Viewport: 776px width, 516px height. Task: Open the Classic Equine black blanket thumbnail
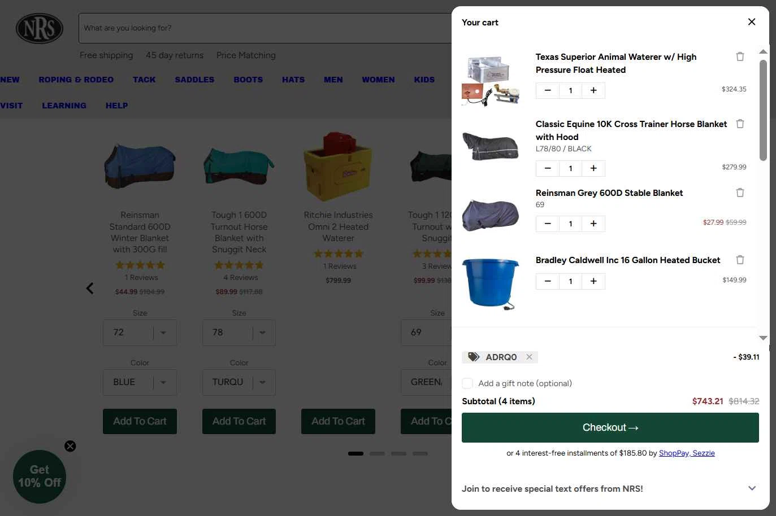[491, 146]
